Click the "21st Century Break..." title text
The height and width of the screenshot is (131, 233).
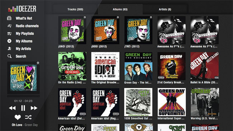click(x=171, y=82)
